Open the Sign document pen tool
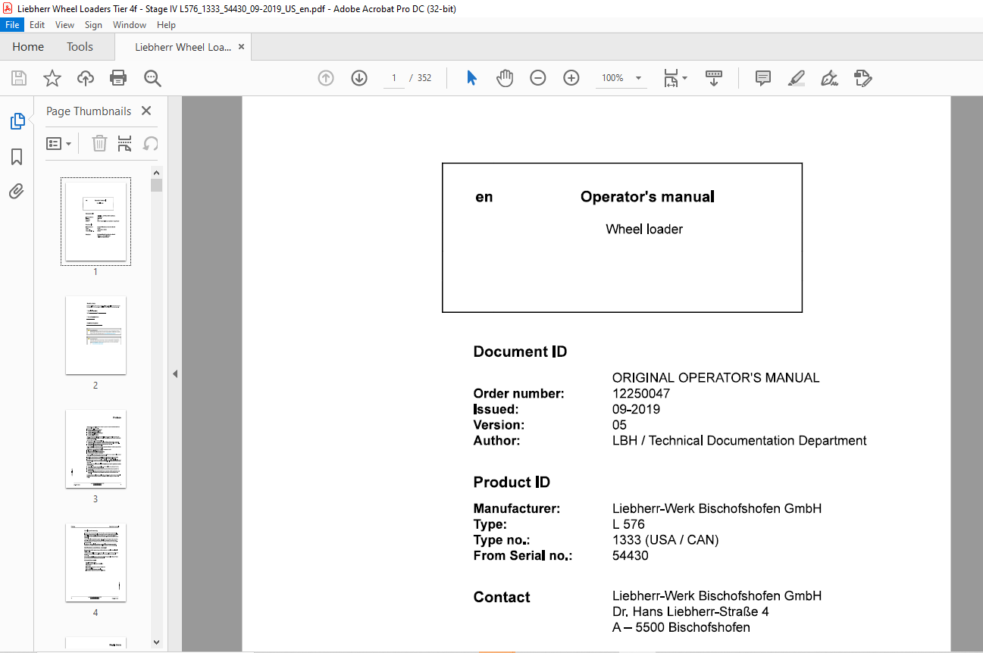The height and width of the screenshot is (653, 983). [x=829, y=78]
